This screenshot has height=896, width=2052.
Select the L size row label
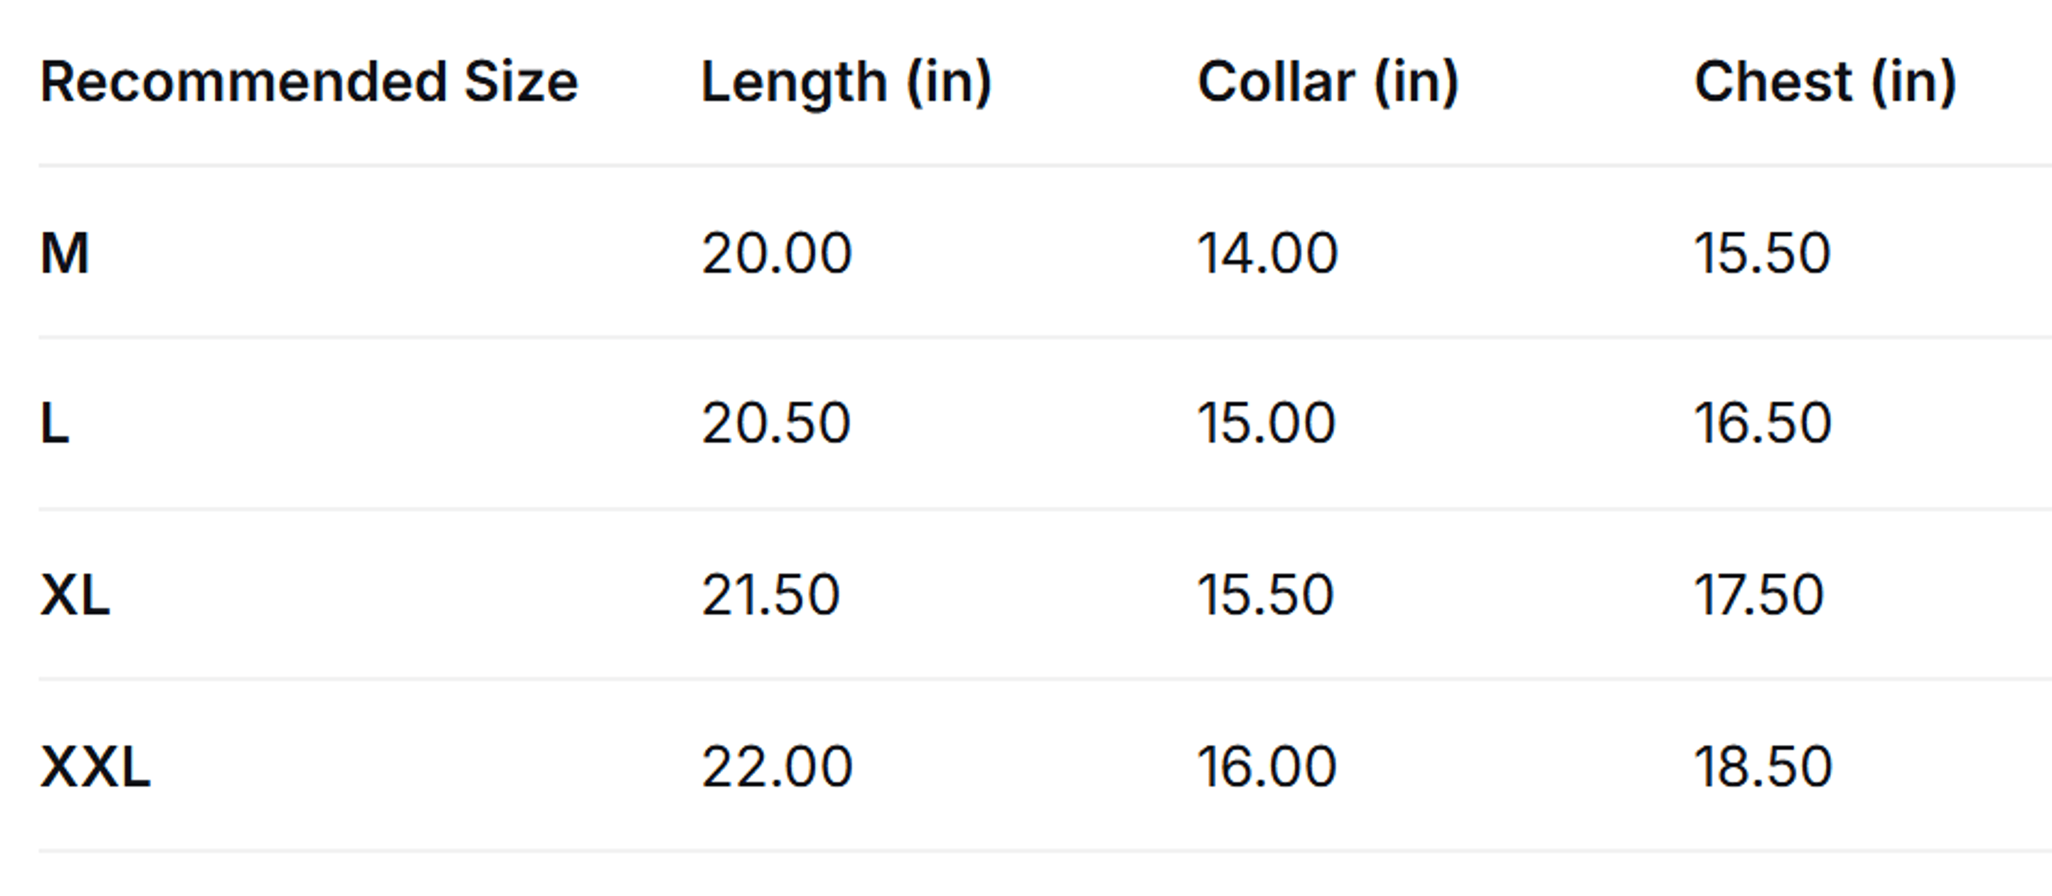pos(55,423)
